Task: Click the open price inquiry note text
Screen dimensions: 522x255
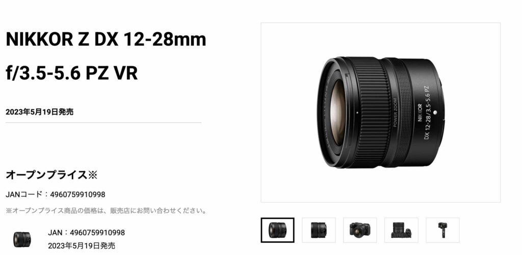Action: [x=106, y=211]
